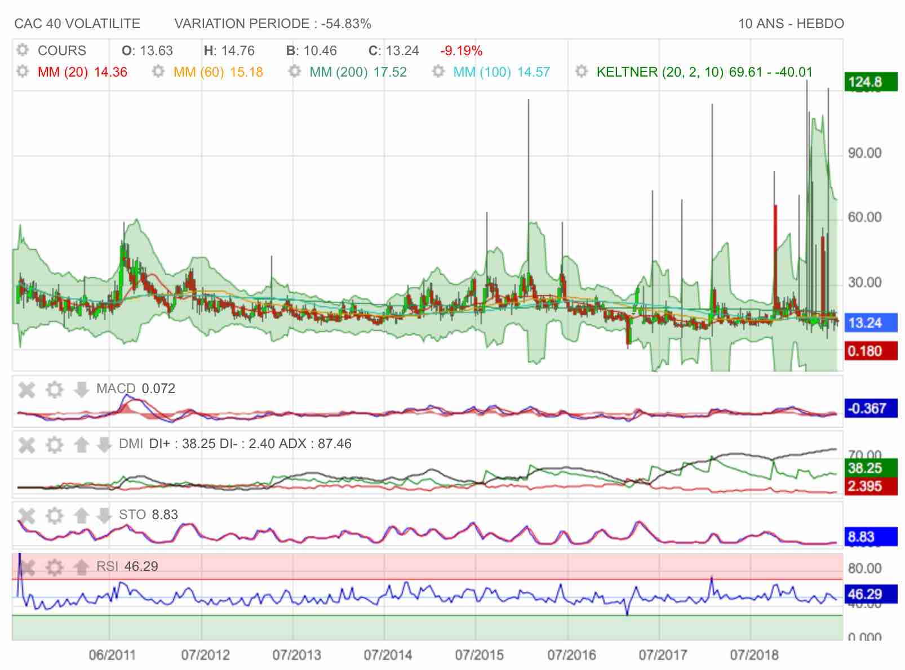Open settings gear next to COURS
905x670 pixels.
click(x=23, y=50)
